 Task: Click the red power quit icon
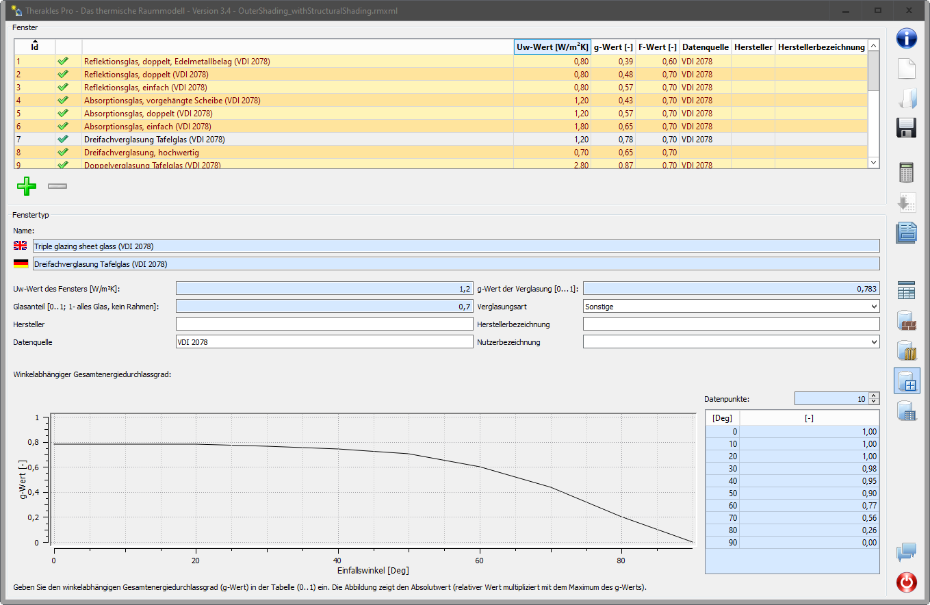point(907,582)
